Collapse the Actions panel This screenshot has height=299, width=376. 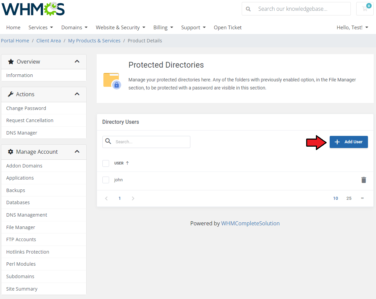(x=77, y=94)
